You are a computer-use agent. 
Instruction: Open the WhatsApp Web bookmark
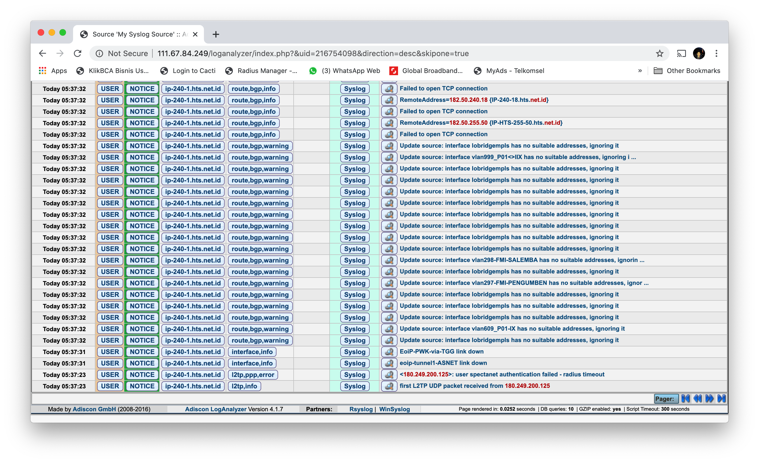[x=345, y=71]
